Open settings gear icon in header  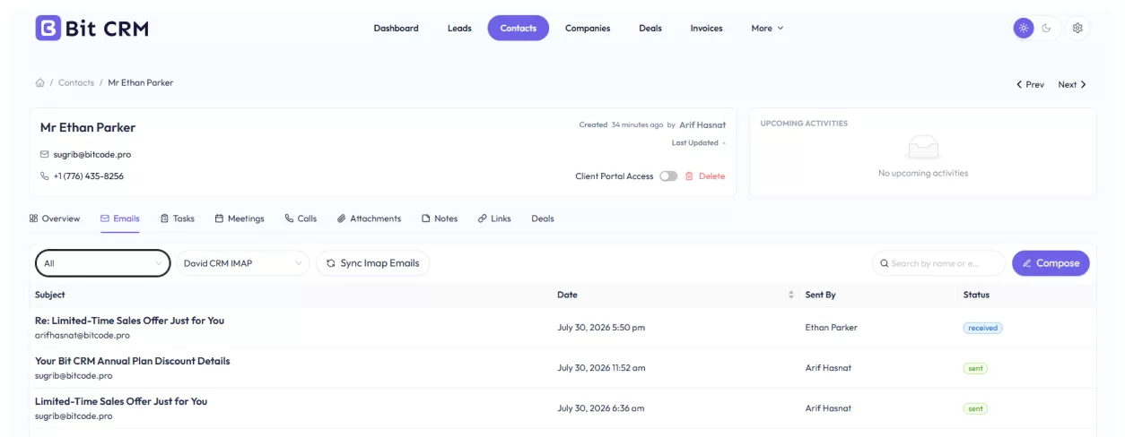pos(1077,28)
